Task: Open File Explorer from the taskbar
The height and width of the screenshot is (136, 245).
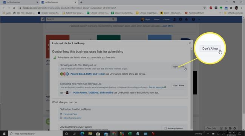Action: click(x=90, y=134)
